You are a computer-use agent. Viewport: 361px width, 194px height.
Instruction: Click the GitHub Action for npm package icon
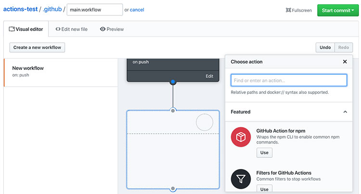pos(241,137)
